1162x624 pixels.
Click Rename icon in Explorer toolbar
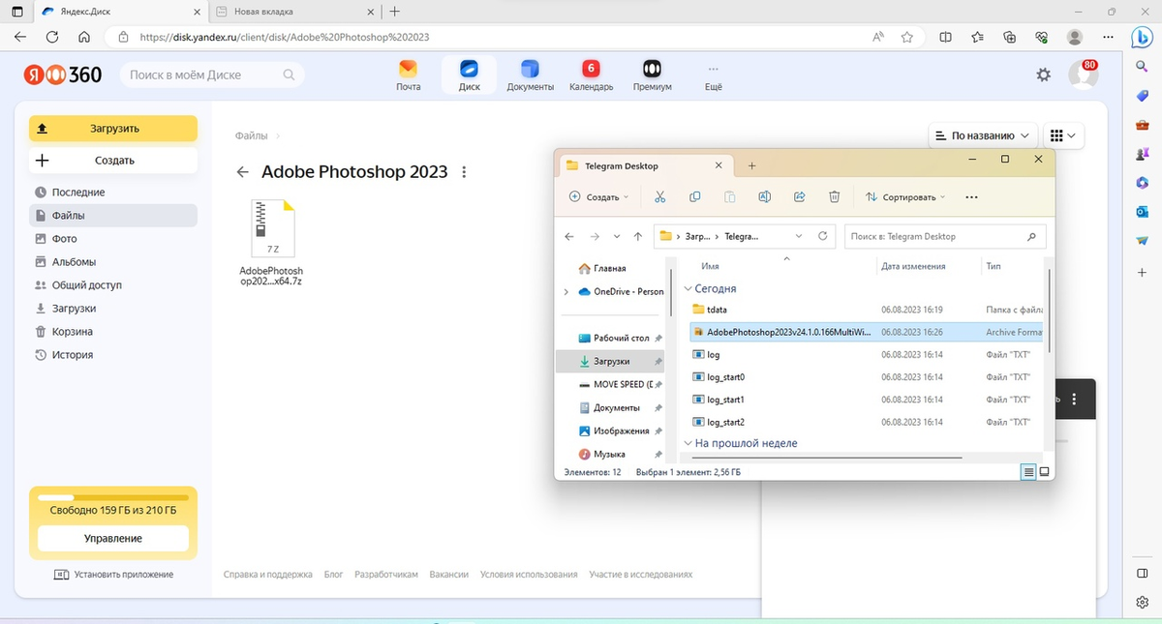[x=764, y=196]
